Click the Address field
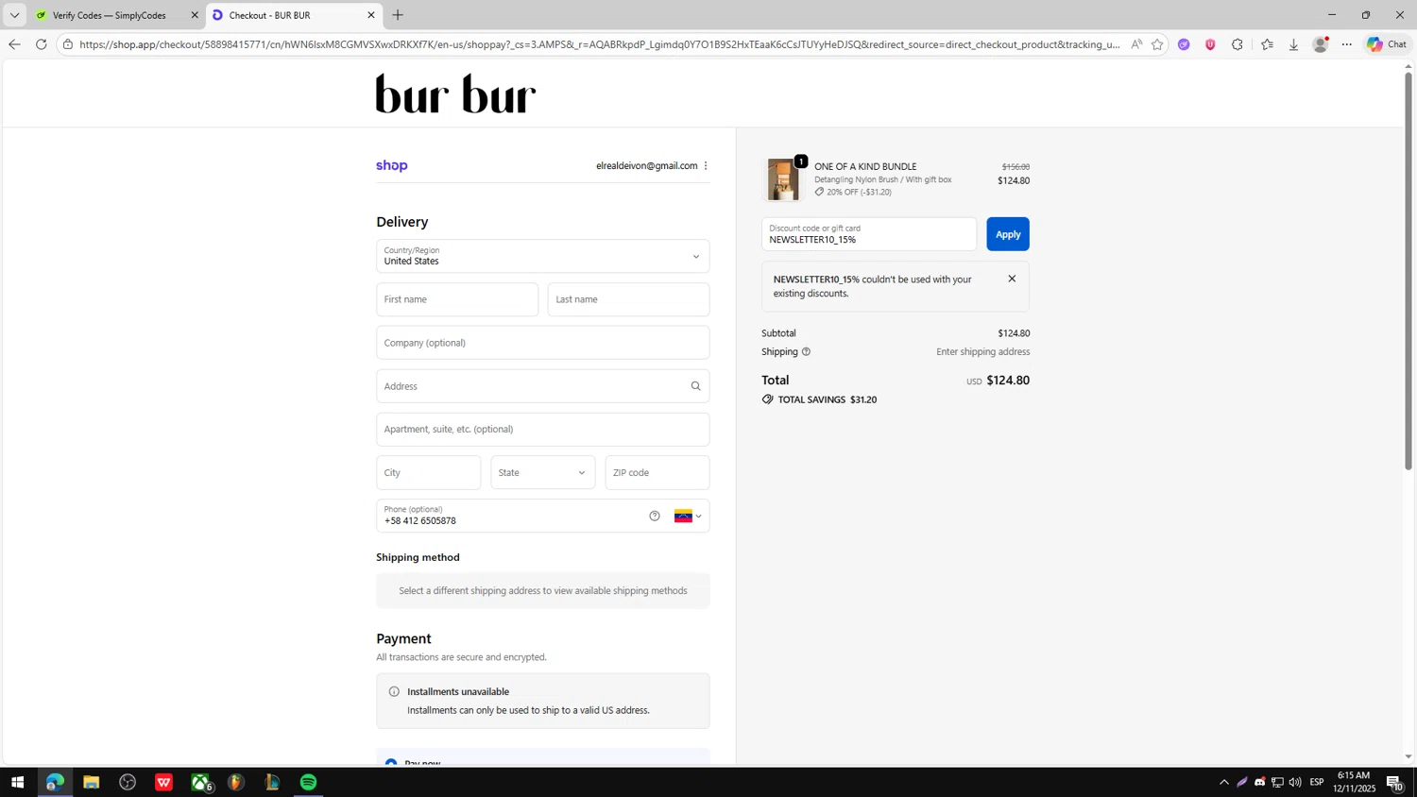The width and height of the screenshot is (1417, 797). coord(542,386)
